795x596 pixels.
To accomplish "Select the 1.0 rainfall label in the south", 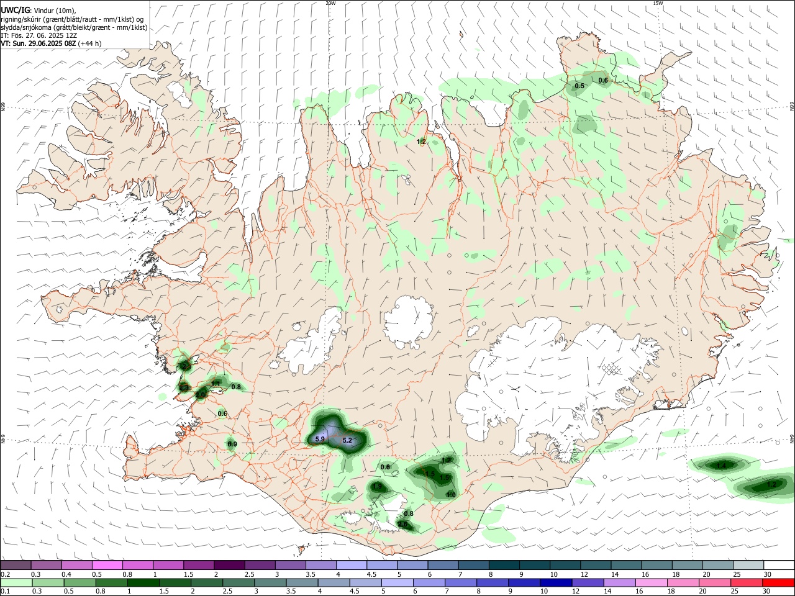I will pos(451,494).
